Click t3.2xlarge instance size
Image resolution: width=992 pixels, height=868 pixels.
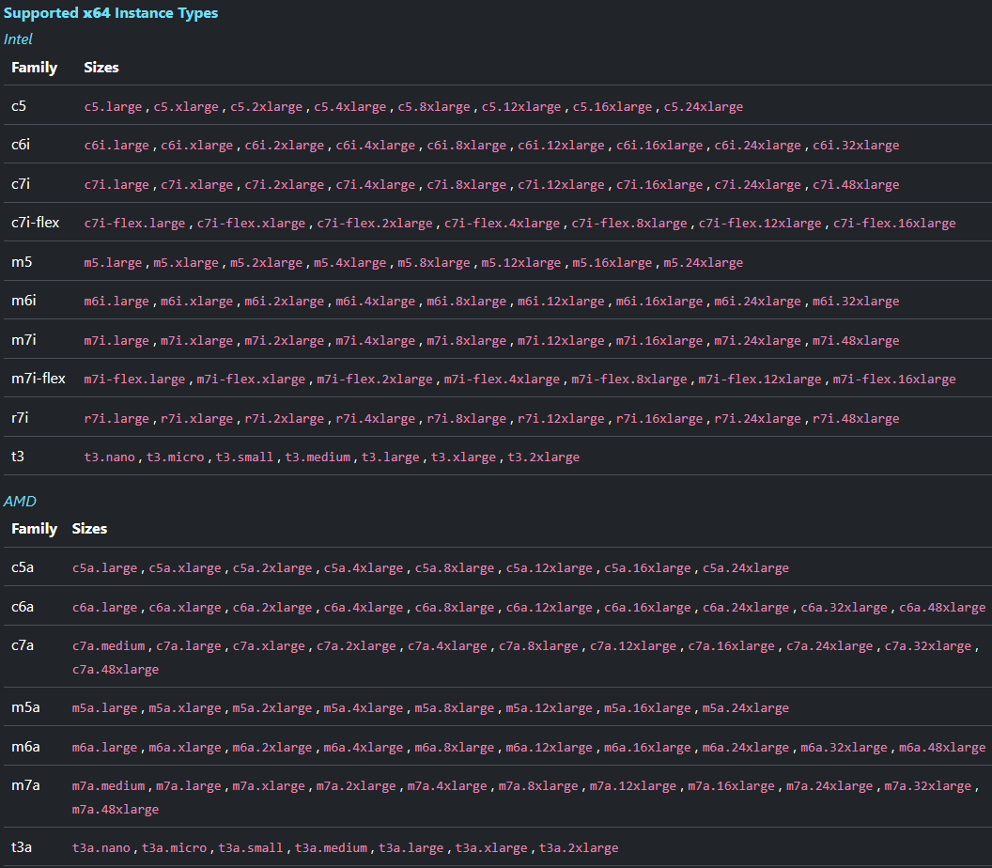pyautogui.click(x=544, y=457)
